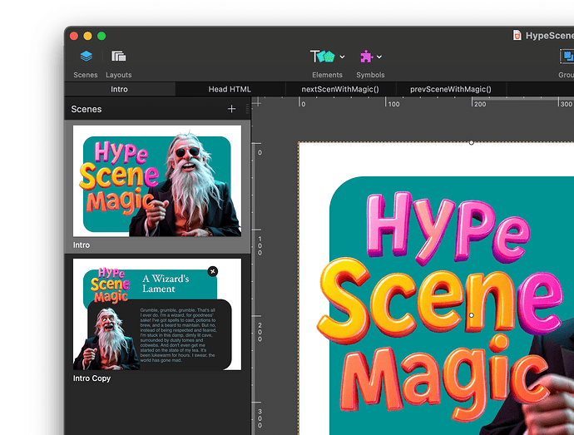This screenshot has height=435, width=574.
Task: Click the center anchor point of selected element
Action: tap(472, 315)
